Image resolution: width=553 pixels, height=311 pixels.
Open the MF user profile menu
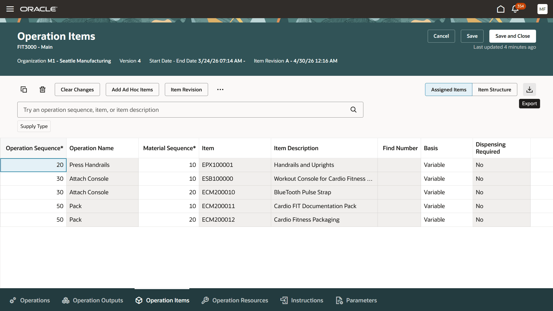click(542, 9)
